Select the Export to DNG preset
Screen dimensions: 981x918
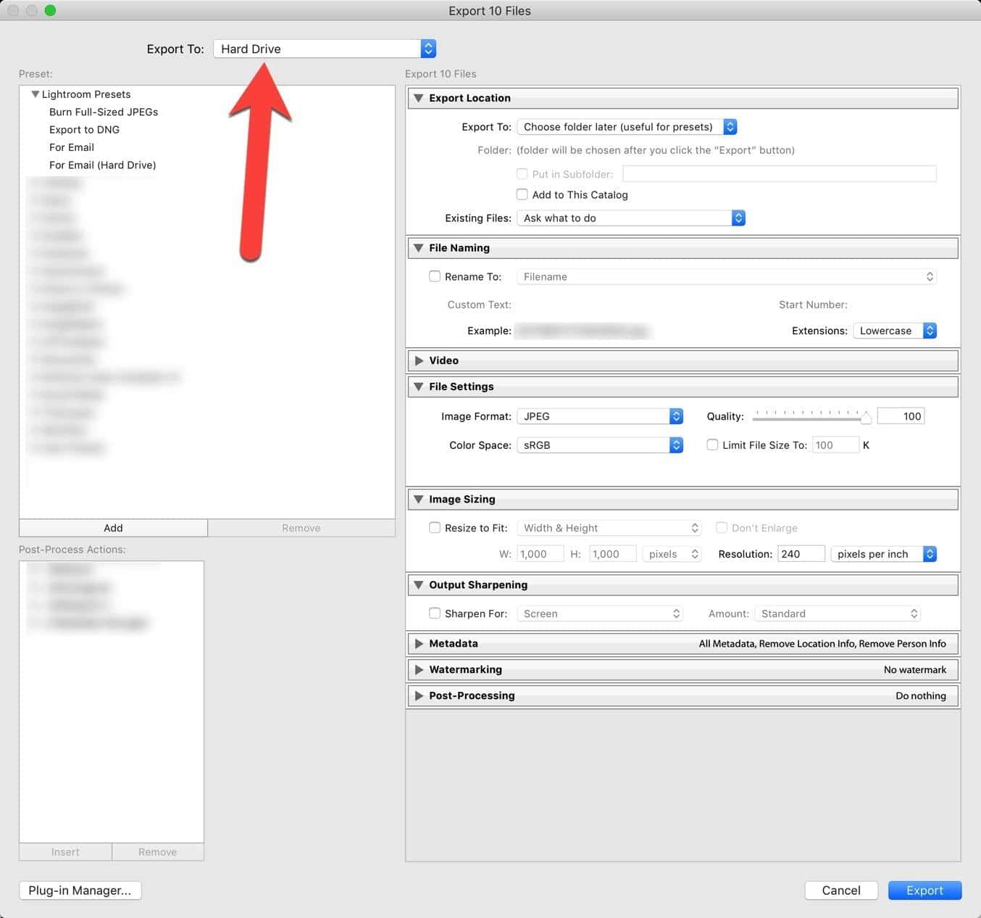click(x=84, y=130)
